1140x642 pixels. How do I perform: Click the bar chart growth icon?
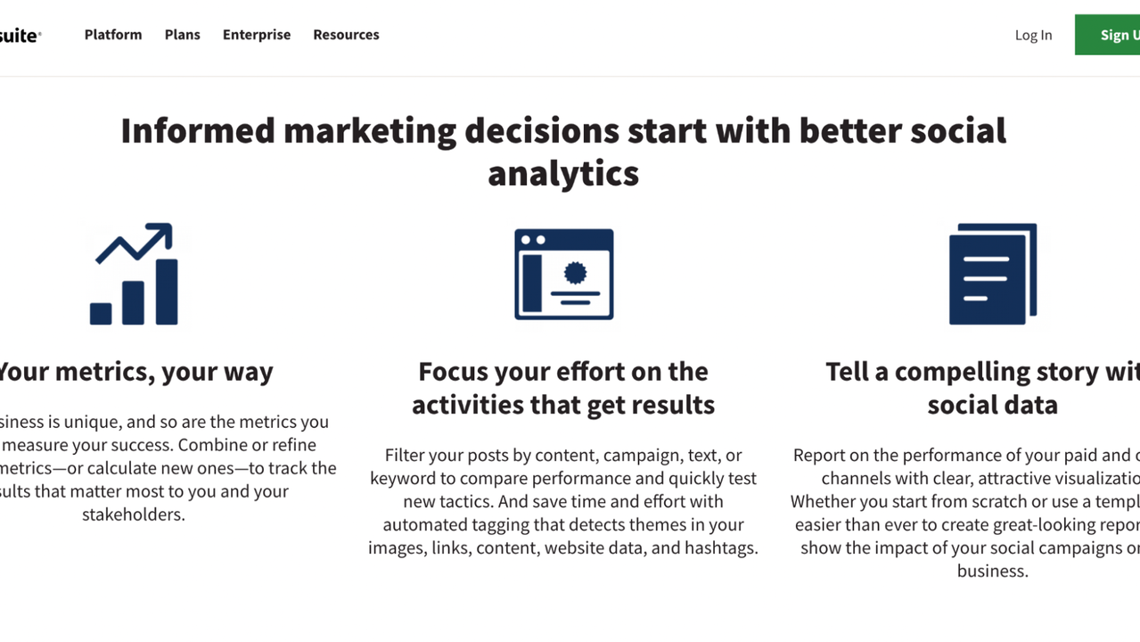[x=134, y=275]
